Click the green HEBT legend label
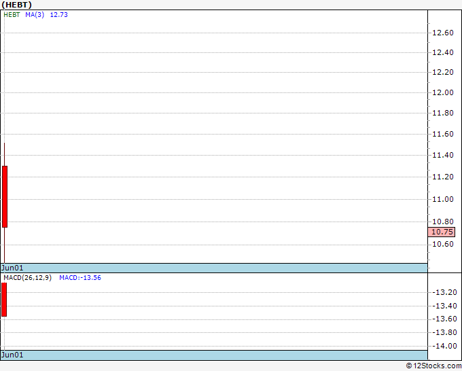Screen dimensions: 462x371 pyautogui.click(x=12, y=15)
